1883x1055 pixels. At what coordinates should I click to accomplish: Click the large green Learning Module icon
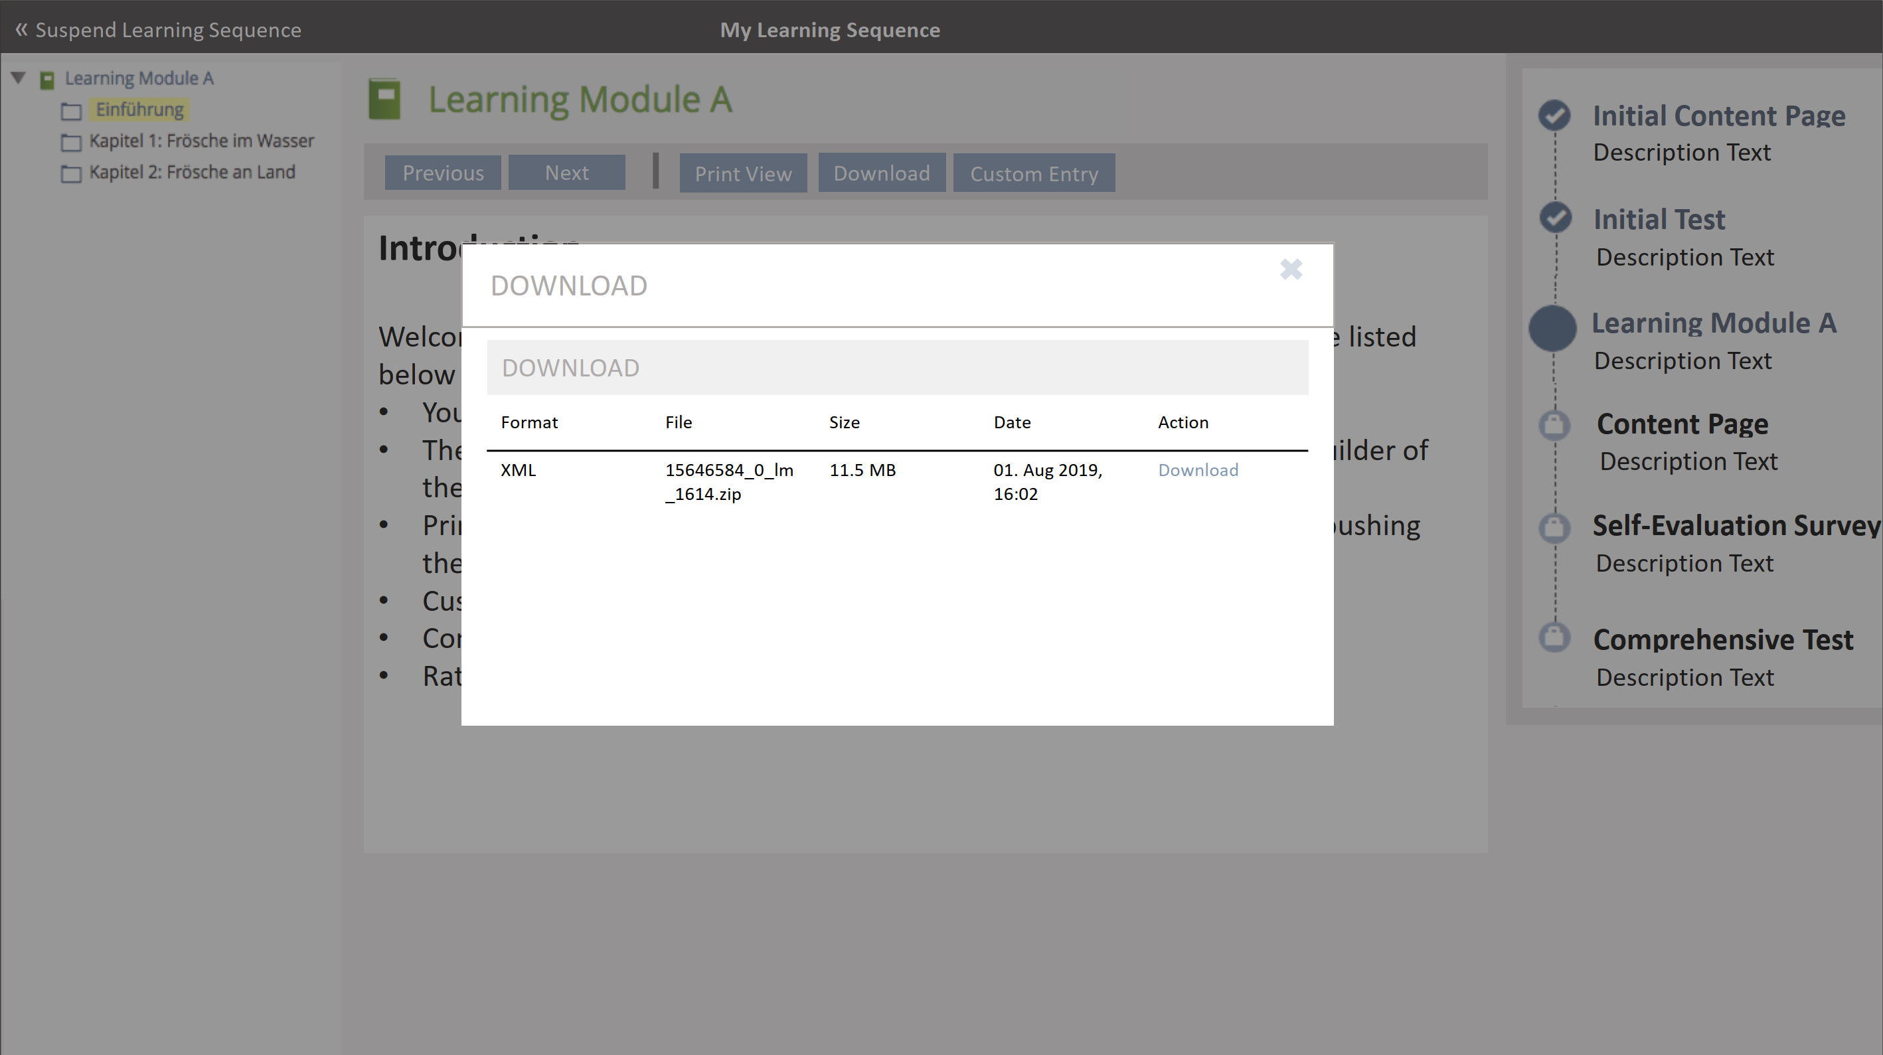[384, 100]
